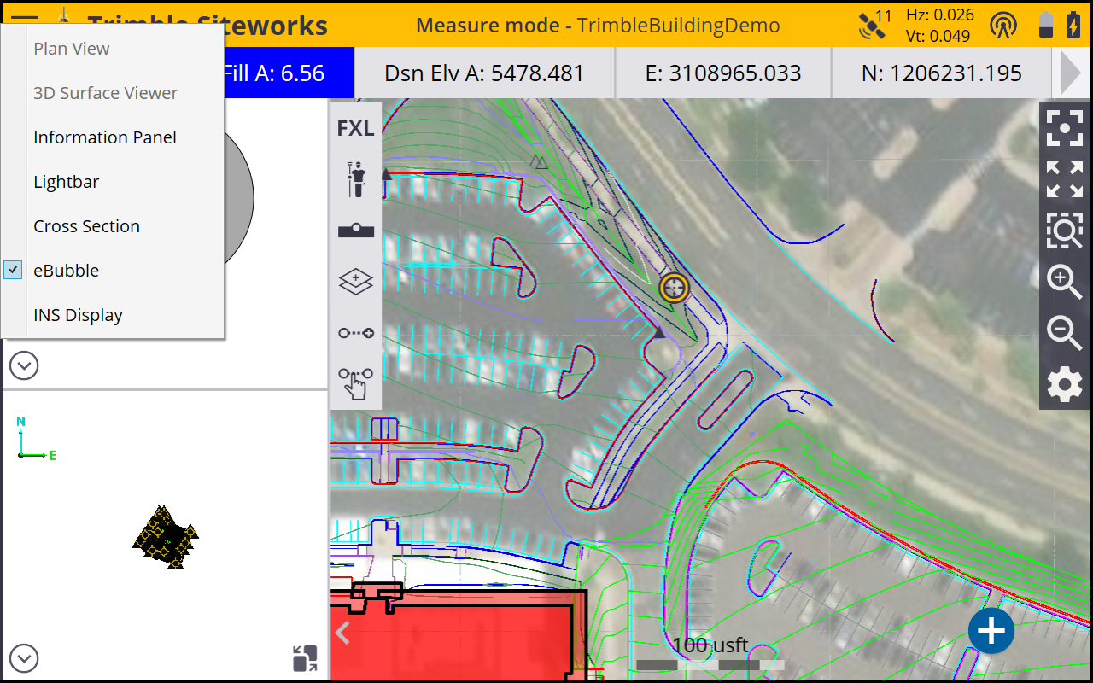Zoom out on the map
Screen dimensions: 1093x683
1065,332
